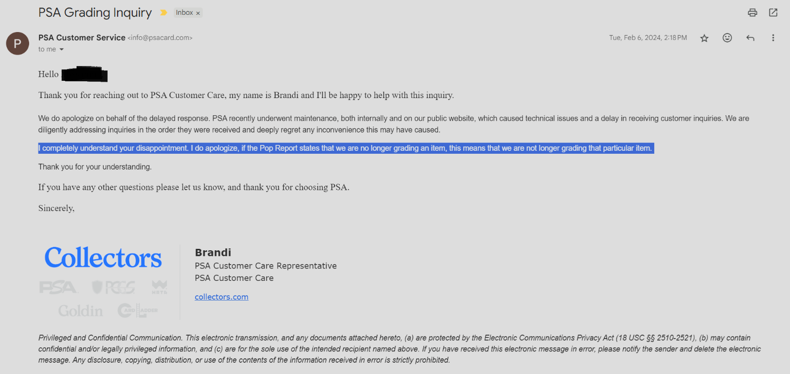Viewport: 790px width, 374px height.
Task: Expand the "to me" recipient details arrow
Action: (62, 49)
